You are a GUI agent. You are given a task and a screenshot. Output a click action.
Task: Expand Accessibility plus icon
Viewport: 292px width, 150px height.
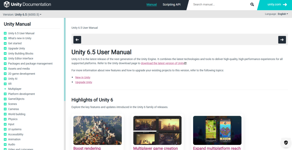click(x=5, y=134)
